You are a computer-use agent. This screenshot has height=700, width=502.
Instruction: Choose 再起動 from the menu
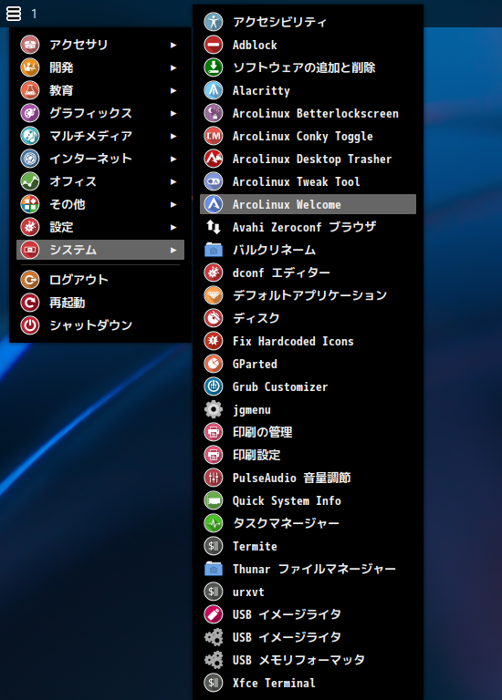coord(100,303)
